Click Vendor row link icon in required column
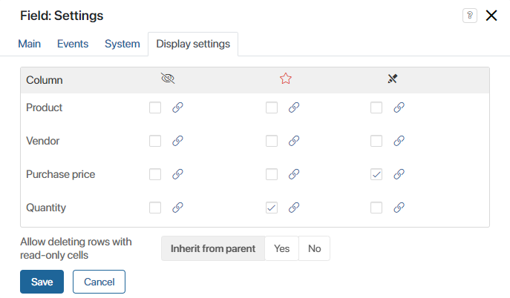 294,141
